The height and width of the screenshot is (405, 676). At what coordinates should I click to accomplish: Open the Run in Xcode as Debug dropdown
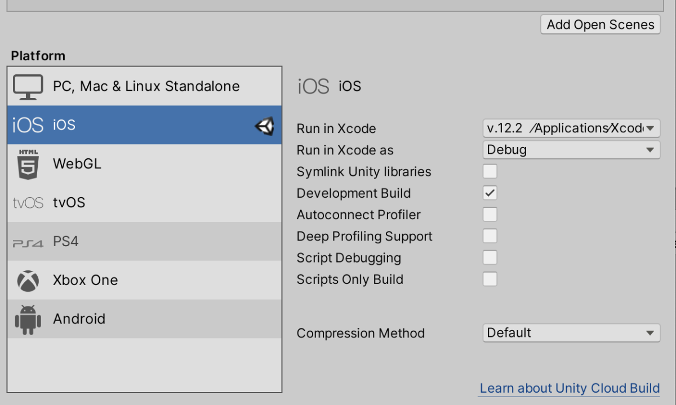click(x=571, y=150)
